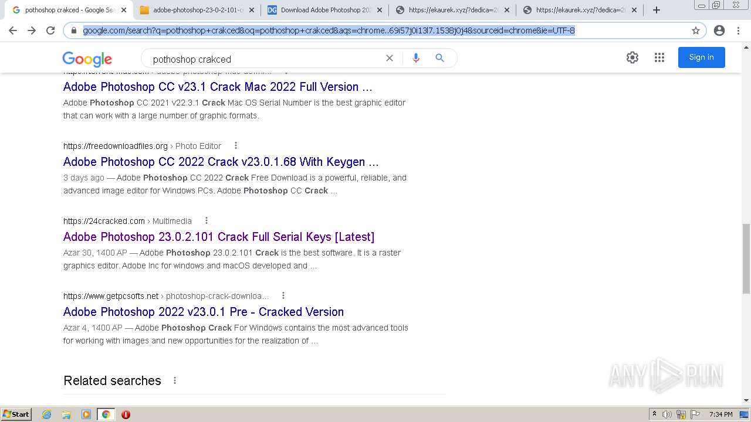Submit search with magnifier icon

tap(439, 58)
